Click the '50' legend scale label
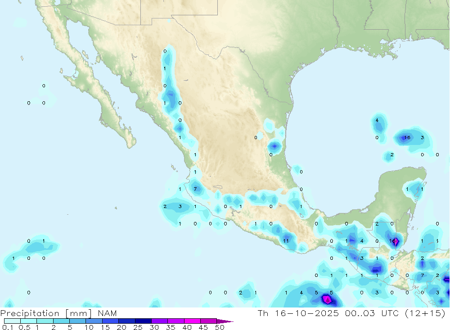The image size is (450, 330). [x=220, y=327]
